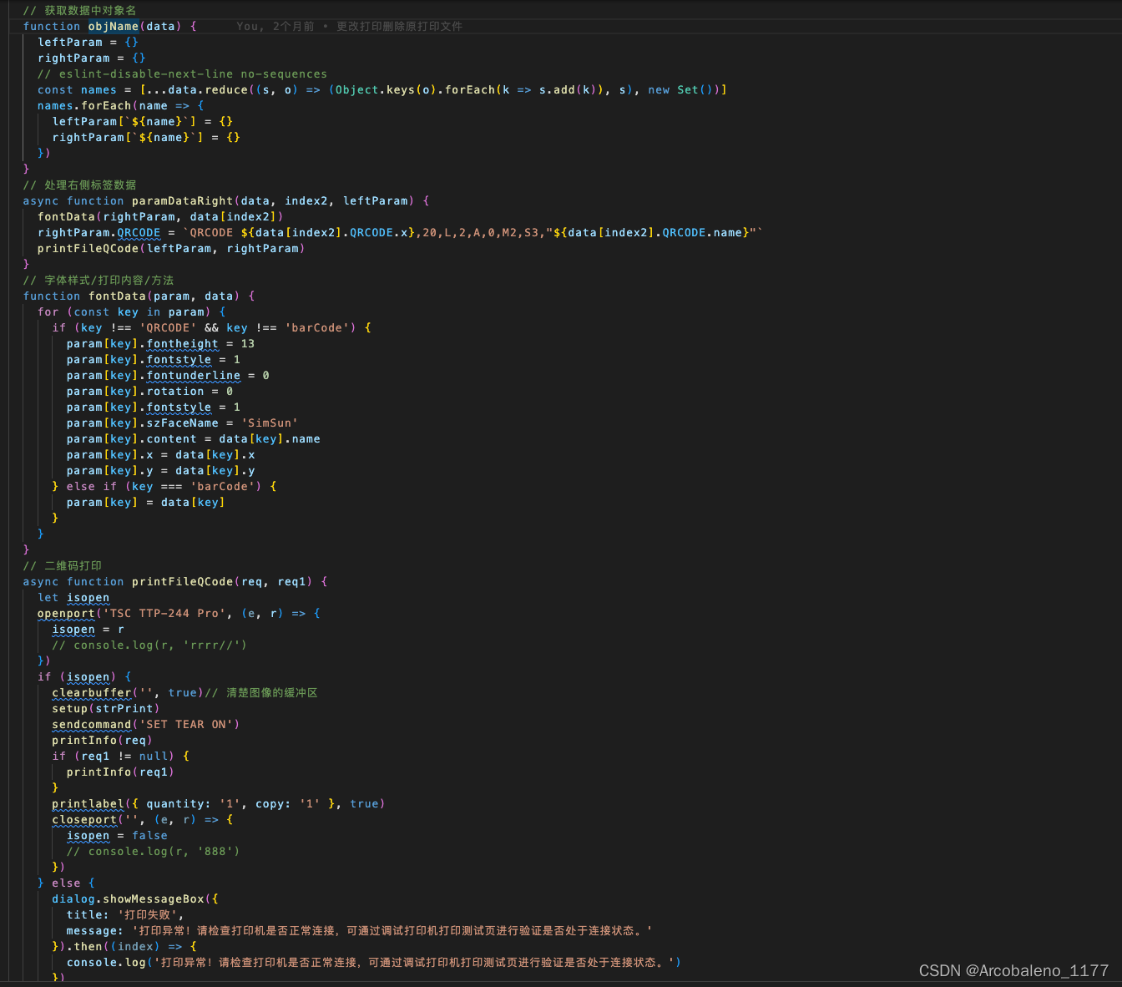Screen dimensions: 1122x987
Task: Click the 'if (req1 != null)' condition
Action: (121, 756)
